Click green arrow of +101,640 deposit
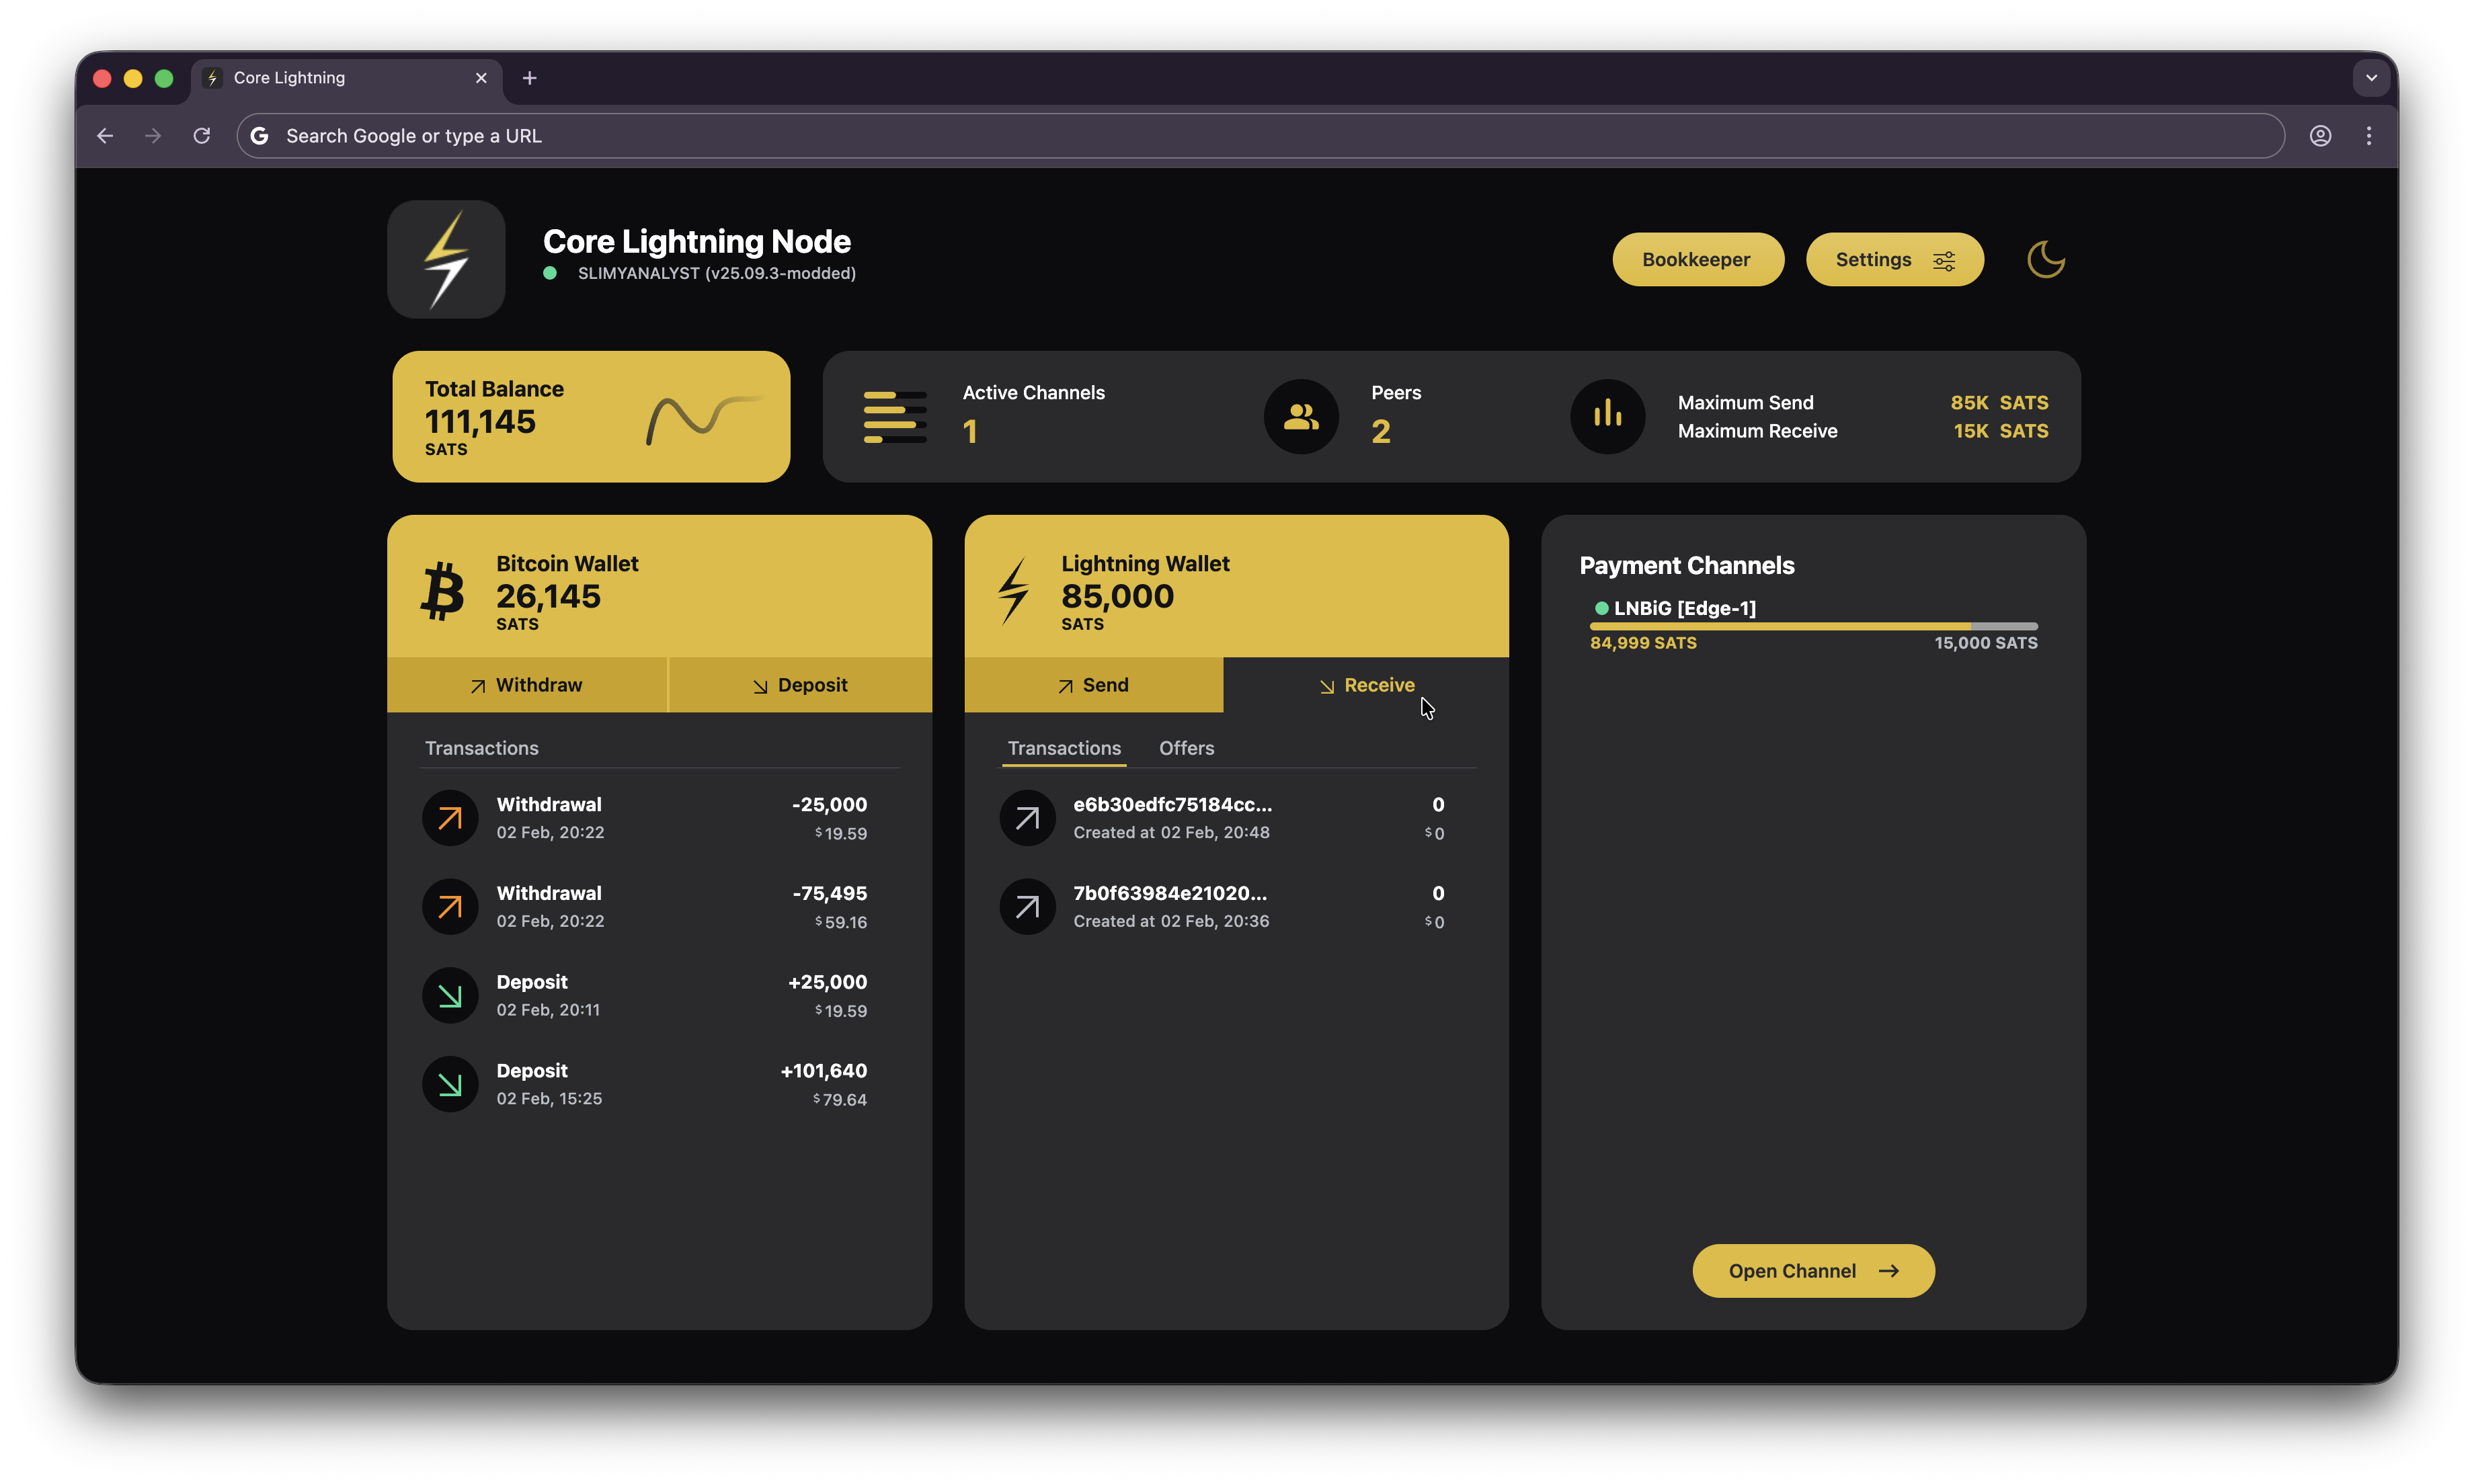 click(x=450, y=1084)
